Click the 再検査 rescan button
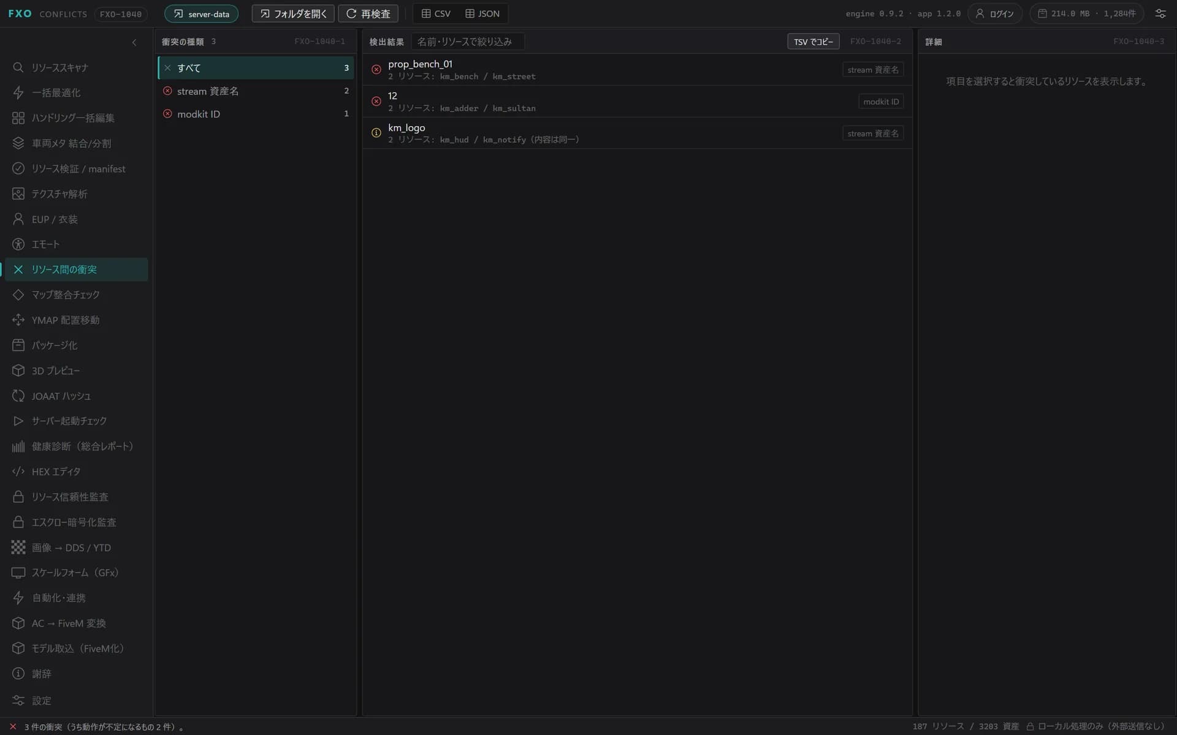This screenshot has height=735, width=1177. point(368,13)
